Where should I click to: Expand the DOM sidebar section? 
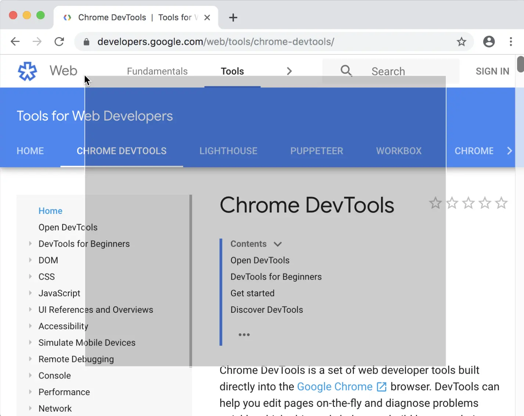pos(30,260)
